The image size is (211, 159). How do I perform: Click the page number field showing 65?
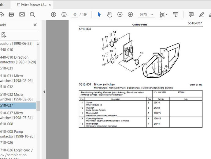pyautogui.click(x=75, y=14)
